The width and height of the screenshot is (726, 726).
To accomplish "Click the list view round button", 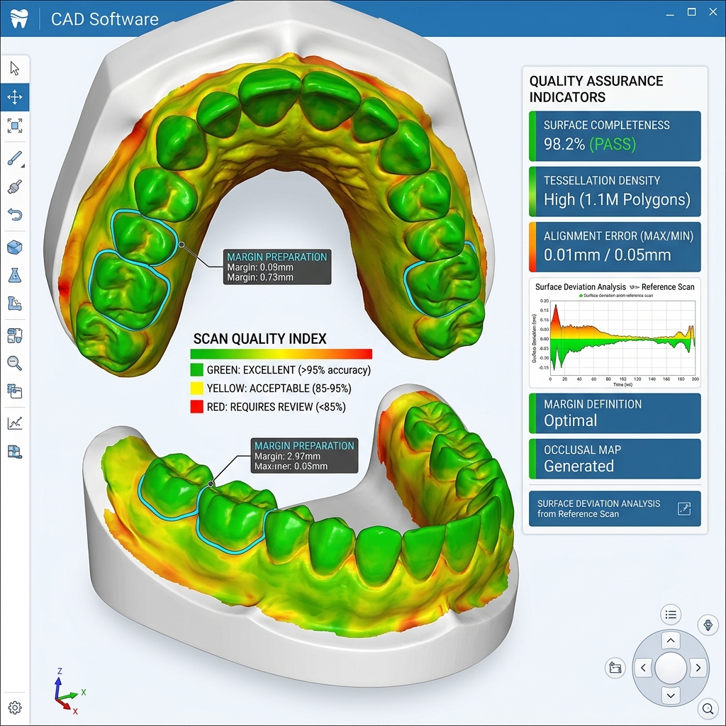I will (671, 615).
